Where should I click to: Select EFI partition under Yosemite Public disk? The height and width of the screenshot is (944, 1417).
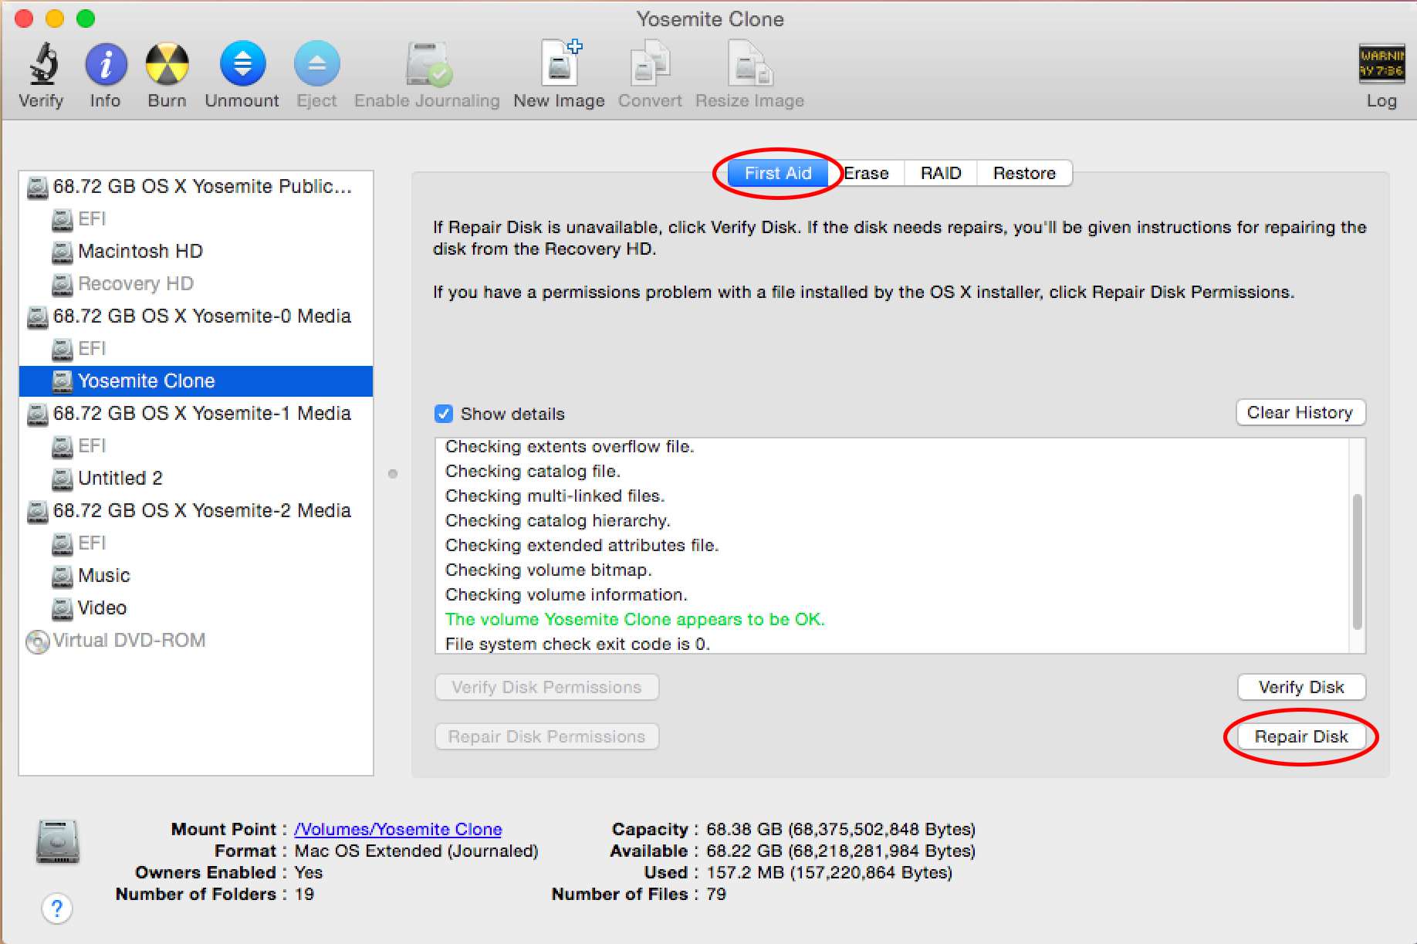[x=196, y=219]
